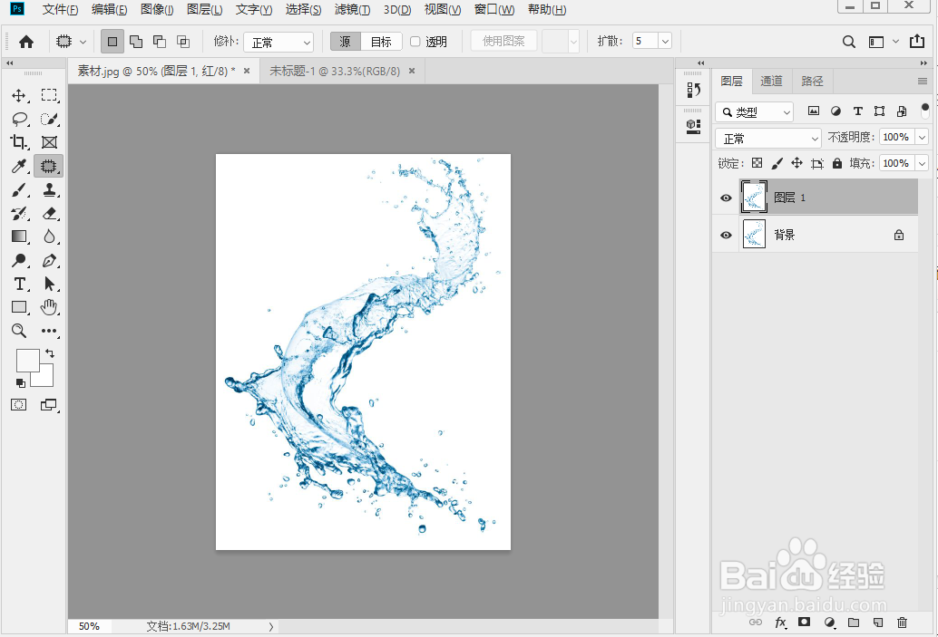The width and height of the screenshot is (938, 637).
Task: Hide the 图层 1 layer eye
Action: 726,198
